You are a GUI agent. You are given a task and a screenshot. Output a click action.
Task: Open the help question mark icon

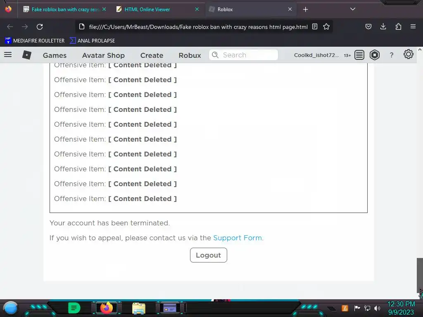coord(392,55)
